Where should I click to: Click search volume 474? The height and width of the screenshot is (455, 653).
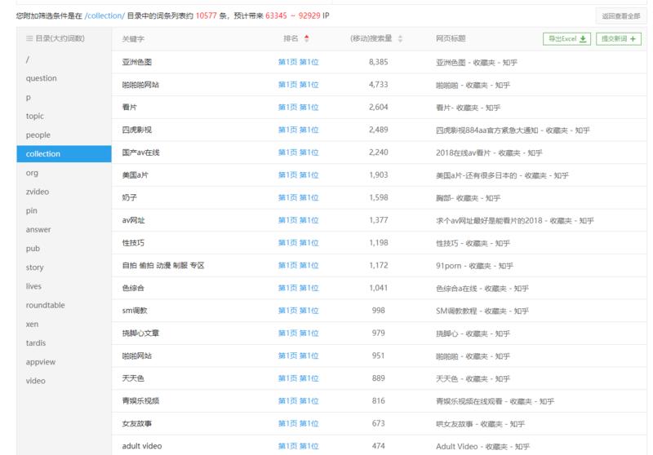(378, 446)
